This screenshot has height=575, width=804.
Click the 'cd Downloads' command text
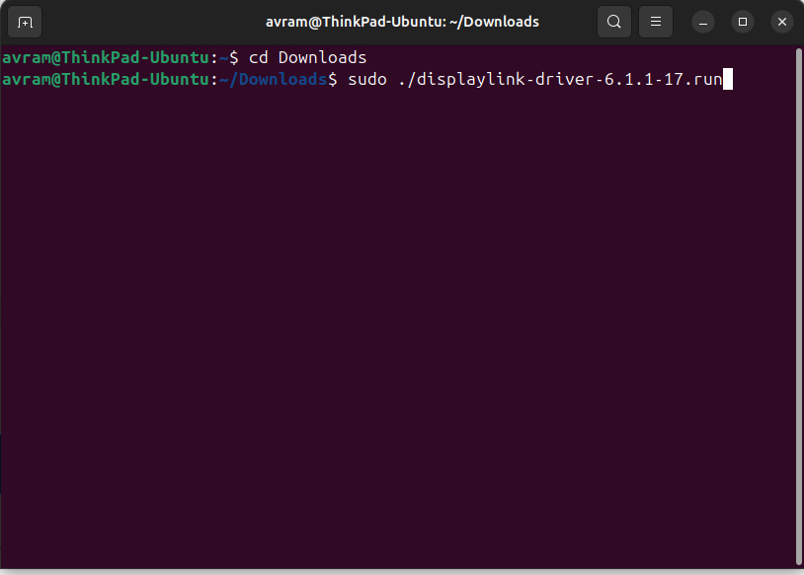[x=307, y=58]
